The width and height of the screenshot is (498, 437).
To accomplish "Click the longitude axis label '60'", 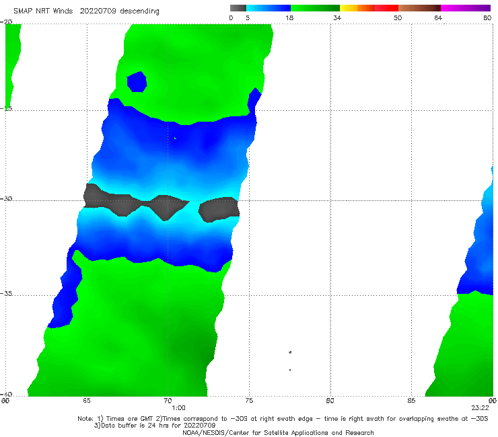I will (5, 401).
